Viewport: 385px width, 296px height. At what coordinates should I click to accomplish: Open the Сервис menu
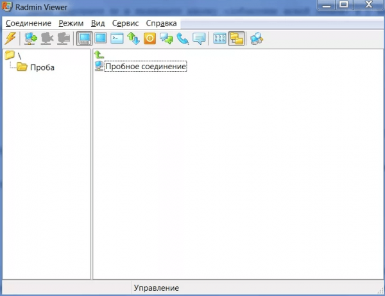[126, 23]
